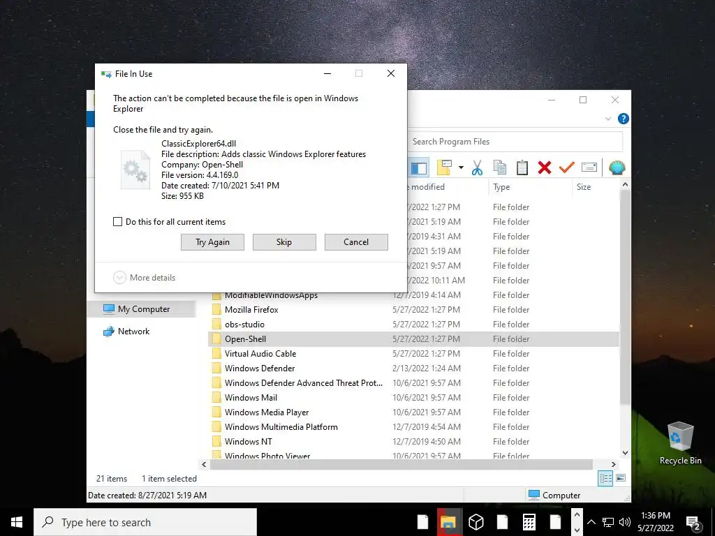Open the Windows Start button
The height and width of the screenshot is (536, 715).
(x=17, y=522)
